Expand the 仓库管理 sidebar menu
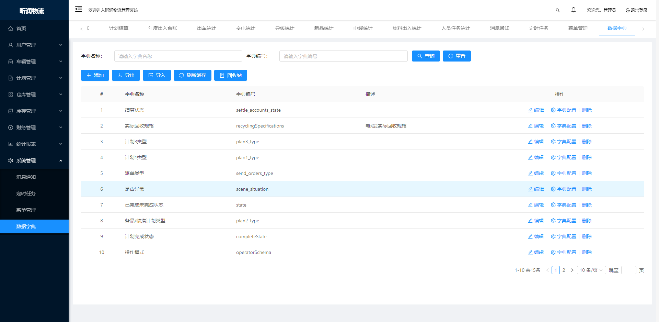This screenshot has width=659, height=322. point(34,95)
